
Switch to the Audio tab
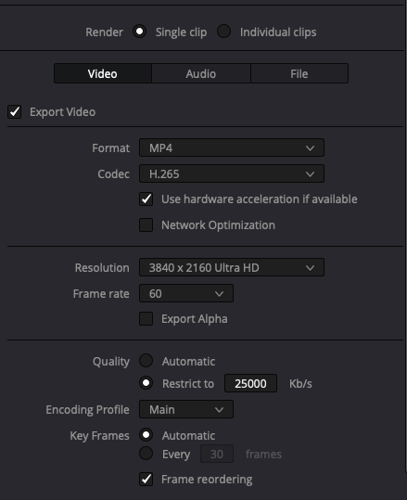[201, 73]
